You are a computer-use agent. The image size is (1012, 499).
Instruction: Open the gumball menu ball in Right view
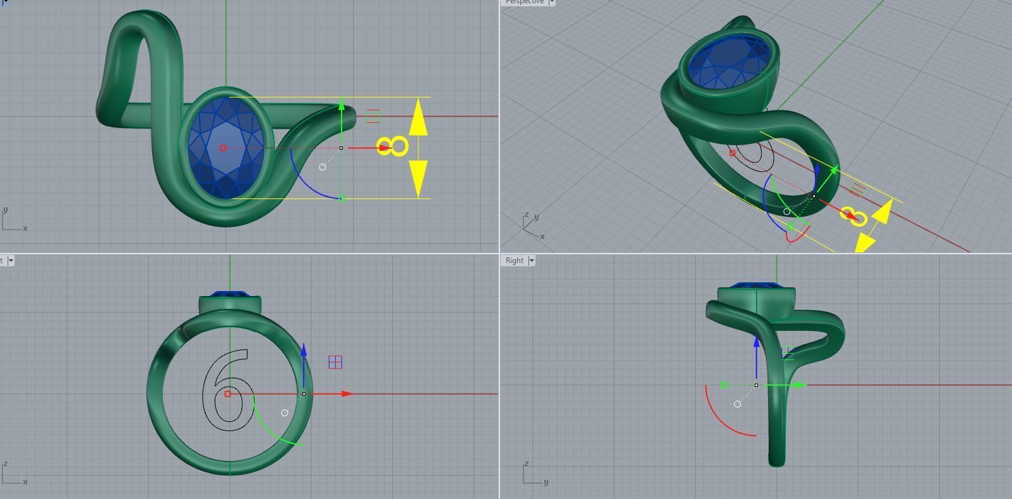(737, 404)
